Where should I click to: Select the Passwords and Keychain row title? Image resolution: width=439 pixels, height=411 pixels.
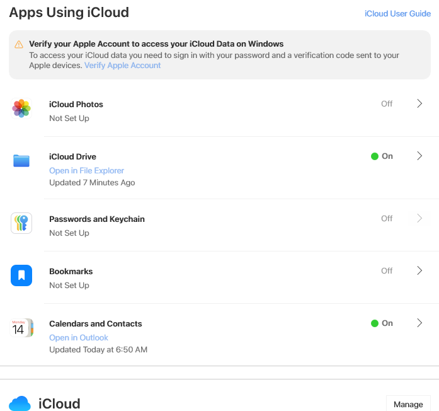click(x=97, y=219)
